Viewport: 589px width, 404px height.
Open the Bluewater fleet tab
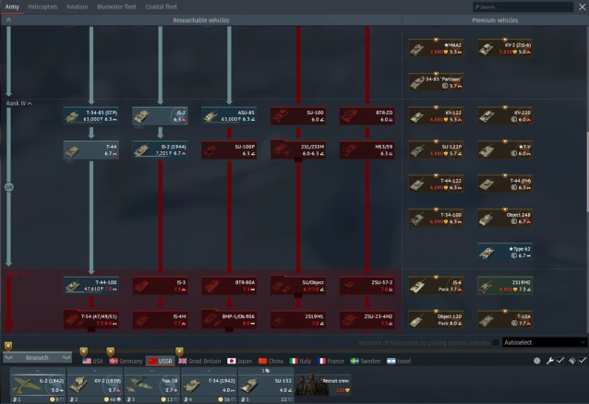tap(114, 6)
